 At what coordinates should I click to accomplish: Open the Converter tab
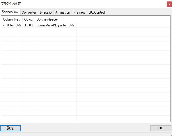click(29, 12)
